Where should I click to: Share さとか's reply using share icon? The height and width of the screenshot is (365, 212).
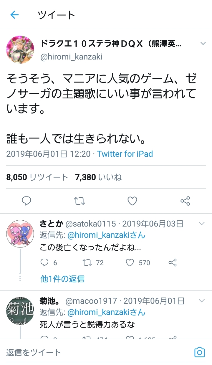click(x=173, y=262)
